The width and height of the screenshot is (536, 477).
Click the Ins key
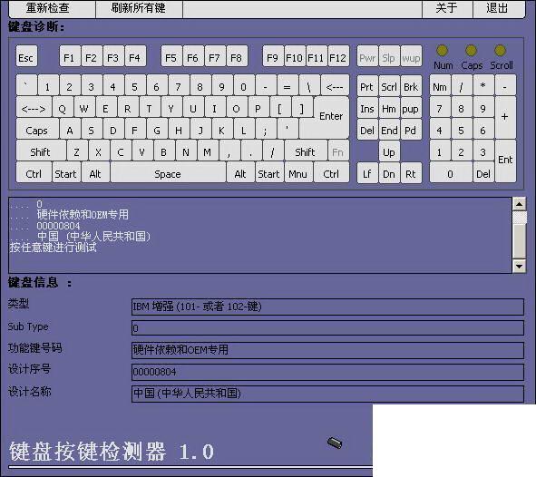click(x=367, y=108)
